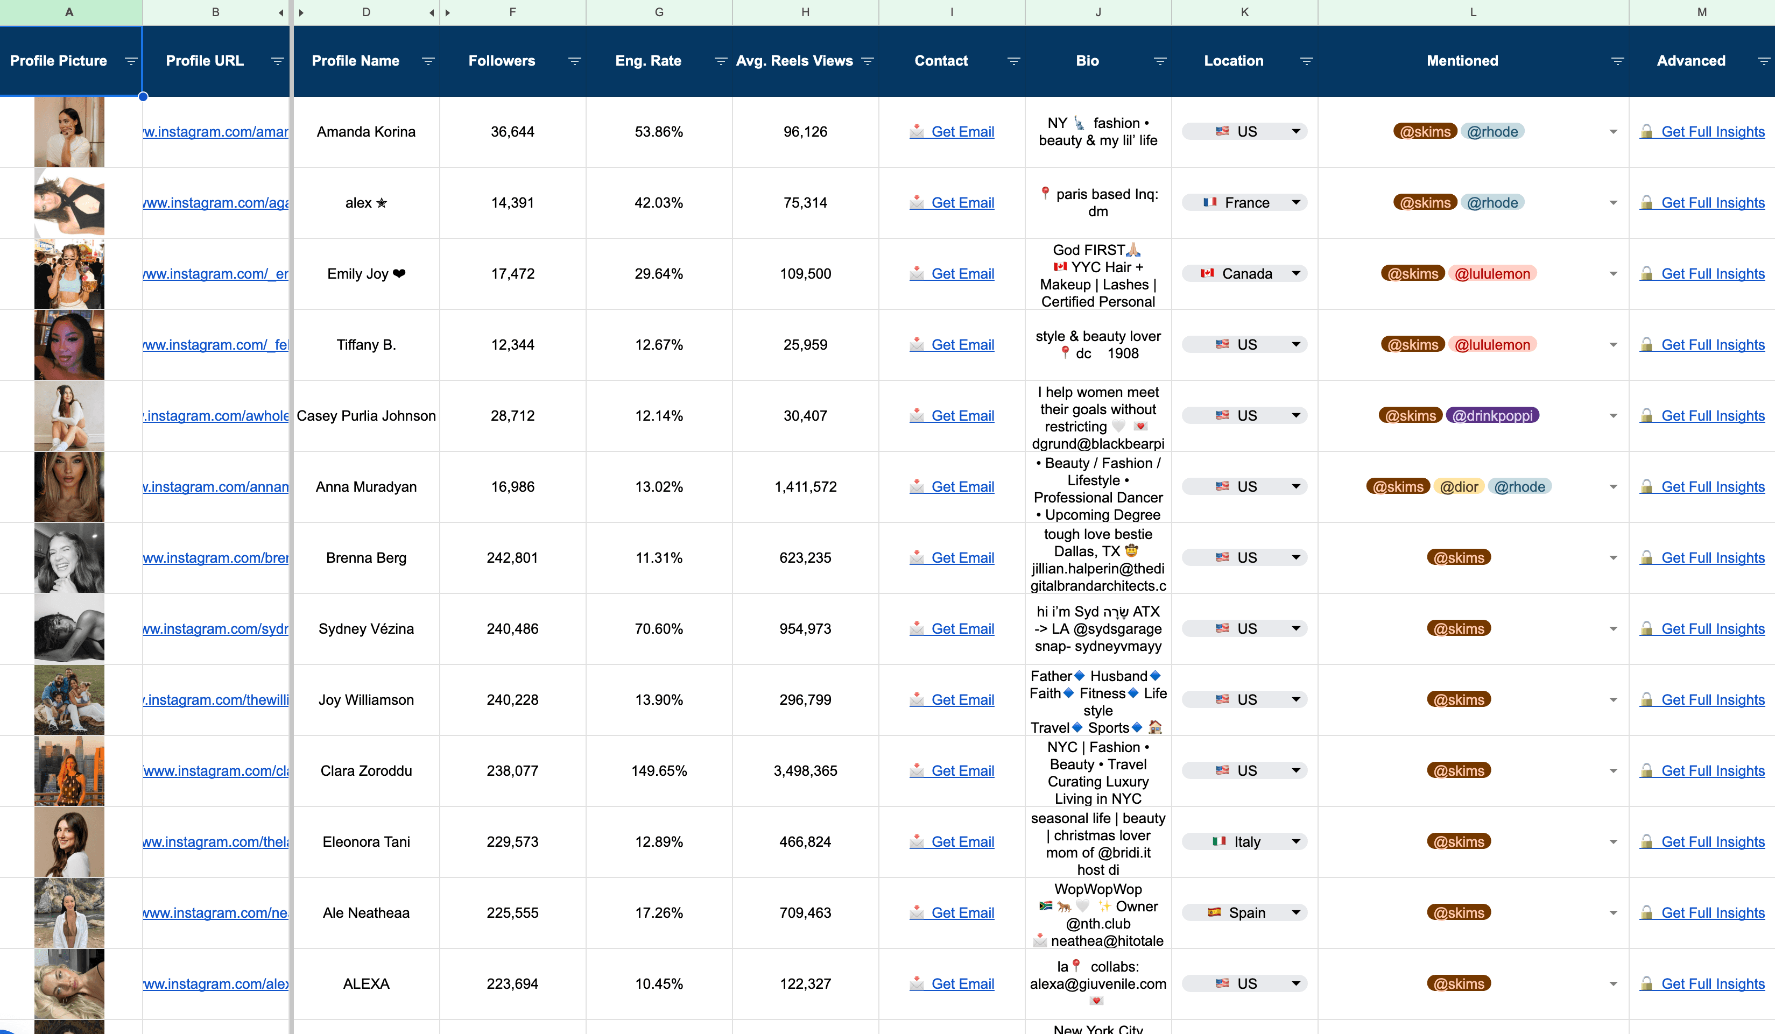Click the @drinkpoppi purple tag chip
The image size is (1775, 1034).
click(x=1492, y=415)
